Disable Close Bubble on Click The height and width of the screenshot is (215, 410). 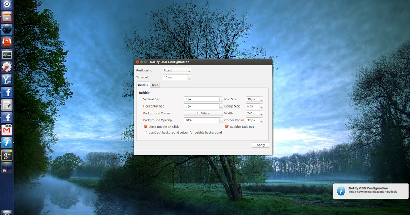(x=145, y=126)
